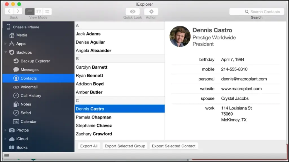
Task: Click the Photos camera icon
Action: 12,130
